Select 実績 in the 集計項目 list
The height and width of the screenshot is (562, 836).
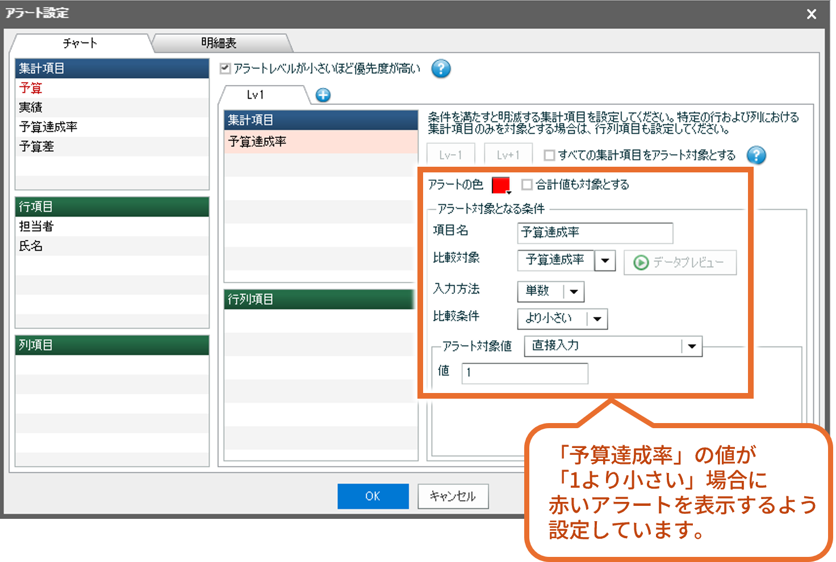click(31, 107)
